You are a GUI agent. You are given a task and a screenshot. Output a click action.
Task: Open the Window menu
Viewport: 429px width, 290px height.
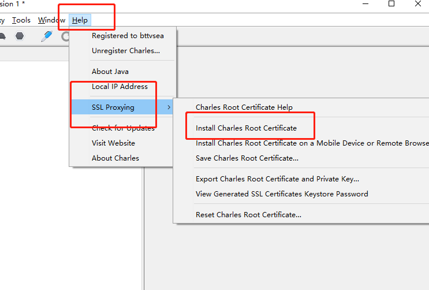point(51,20)
